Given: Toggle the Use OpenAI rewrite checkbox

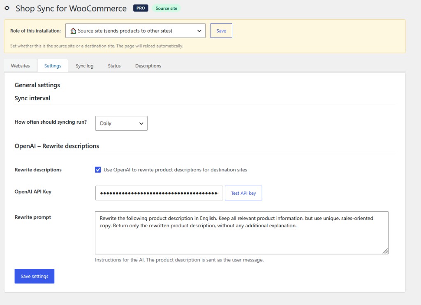Looking at the screenshot, I should click(98, 170).
